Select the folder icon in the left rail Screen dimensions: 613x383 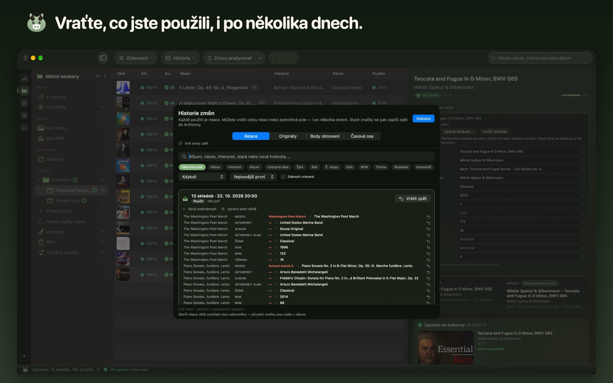click(x=24, y=91)
